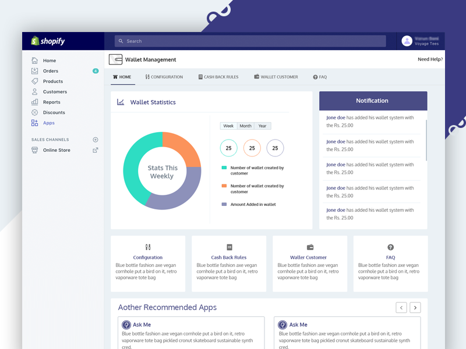Open Online Store in new window icon

(x=96, y=150)
